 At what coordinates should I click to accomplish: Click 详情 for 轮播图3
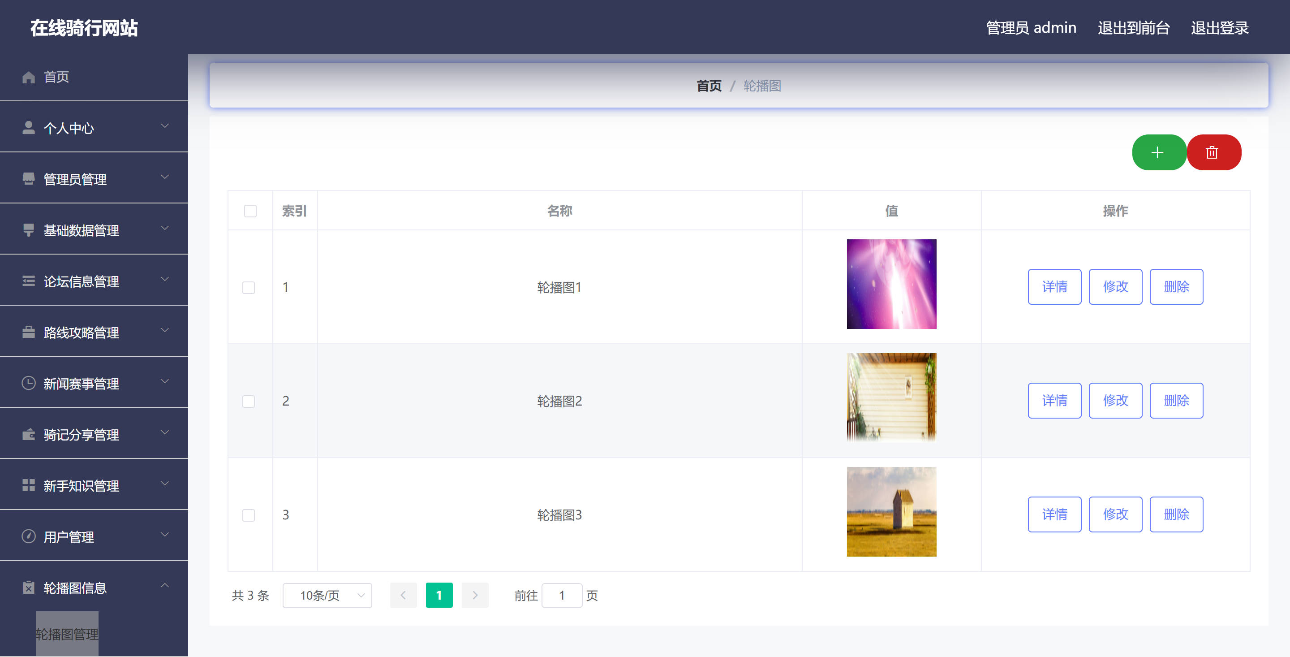point(1055,514)
